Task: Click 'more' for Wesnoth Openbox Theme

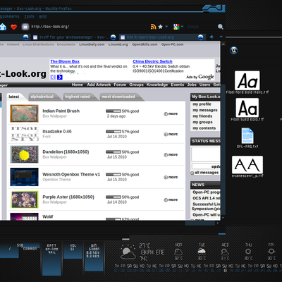Action: (171, 177)
